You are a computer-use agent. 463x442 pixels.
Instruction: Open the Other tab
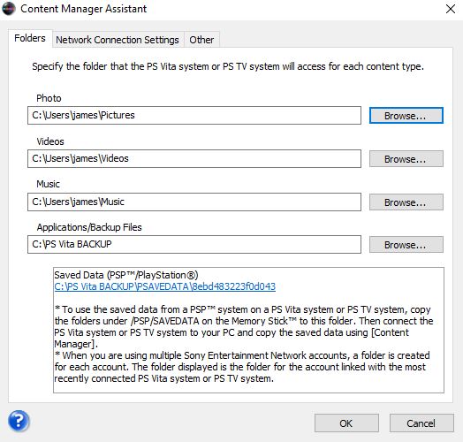[201, 40]
